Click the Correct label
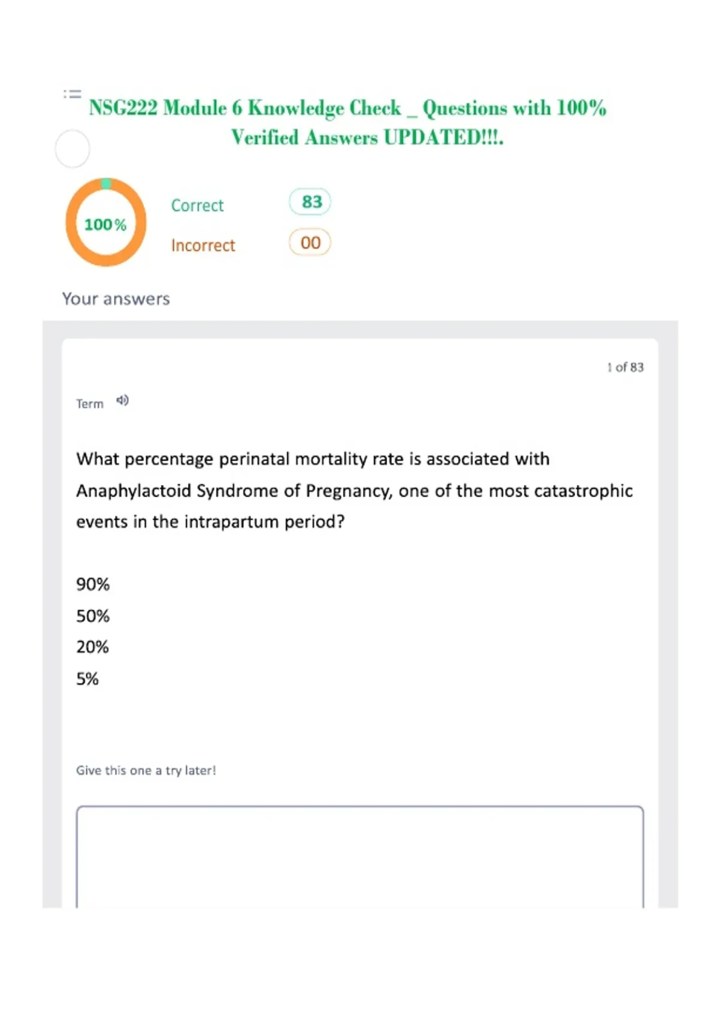This screenshot has width=719, height=1019. [197, 206]
